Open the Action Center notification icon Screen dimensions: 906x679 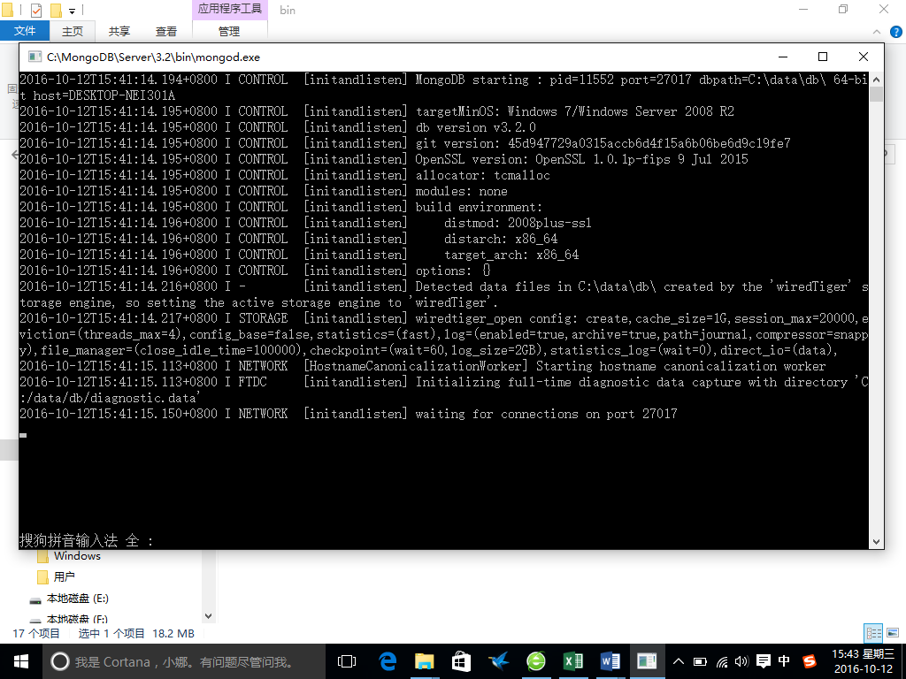[764, 661]
